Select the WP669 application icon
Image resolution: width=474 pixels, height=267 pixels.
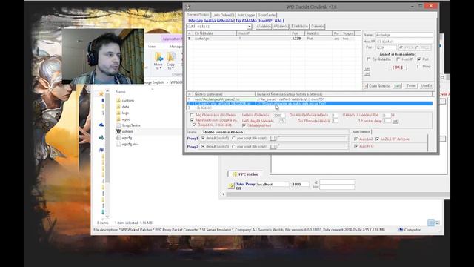[x=118, y=132]
